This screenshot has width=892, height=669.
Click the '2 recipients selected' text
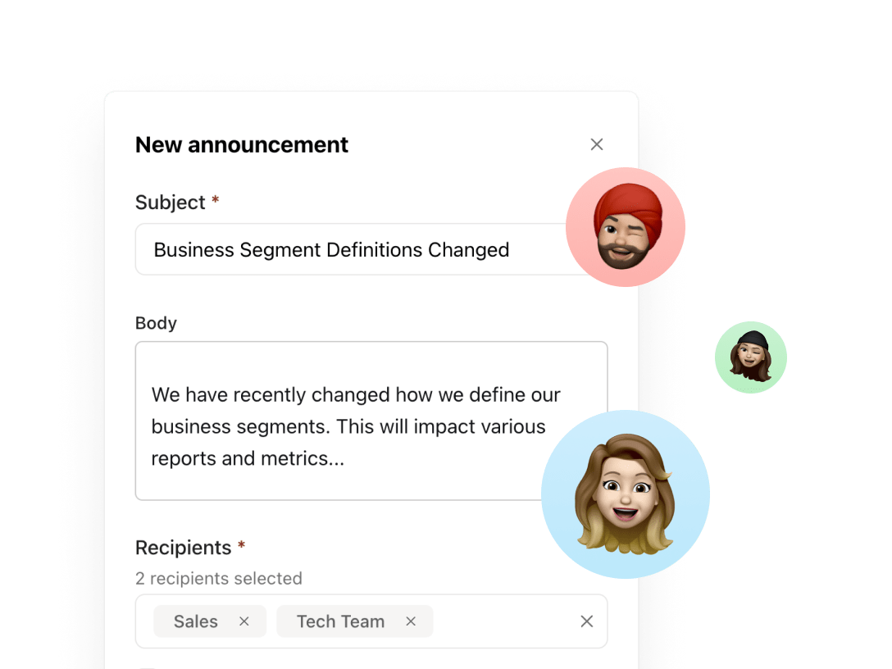[x=219, y=578]
